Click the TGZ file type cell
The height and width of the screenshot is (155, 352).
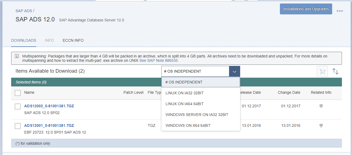[152, 125]
